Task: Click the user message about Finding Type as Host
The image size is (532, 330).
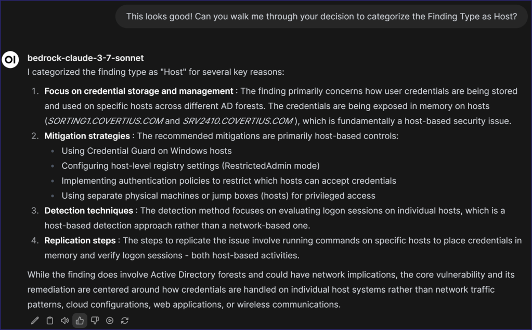Action: click(321, 17)
